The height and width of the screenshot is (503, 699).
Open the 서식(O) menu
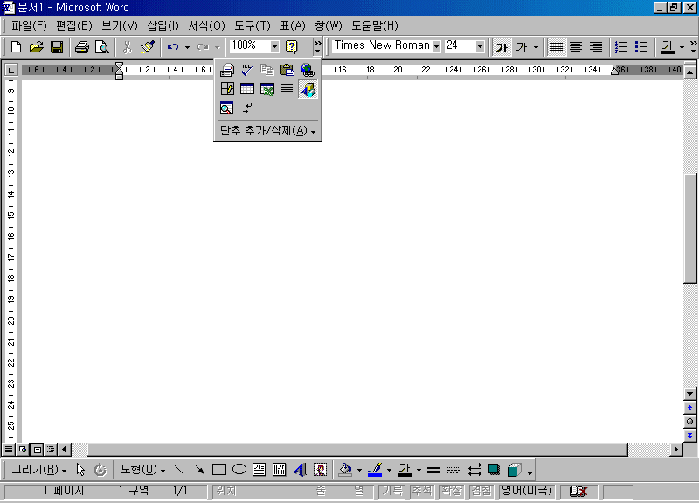tap(206, 26)
